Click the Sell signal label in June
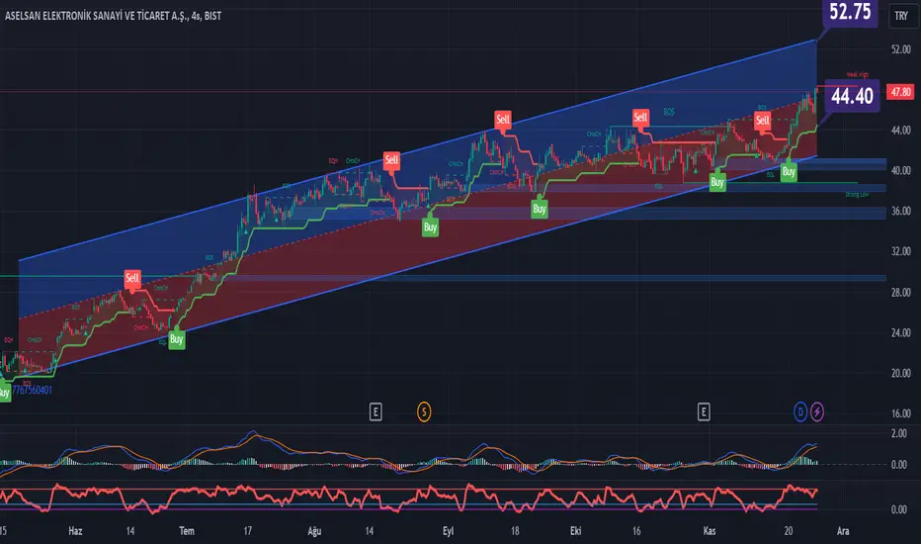This screenshot has width=921, height=544. (x=132, y=278)
